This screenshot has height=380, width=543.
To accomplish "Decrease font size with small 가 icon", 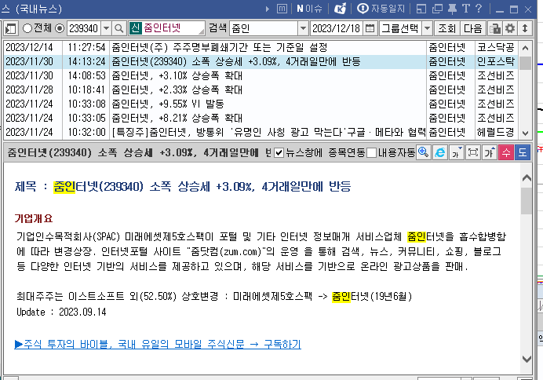I will [457, 152].
